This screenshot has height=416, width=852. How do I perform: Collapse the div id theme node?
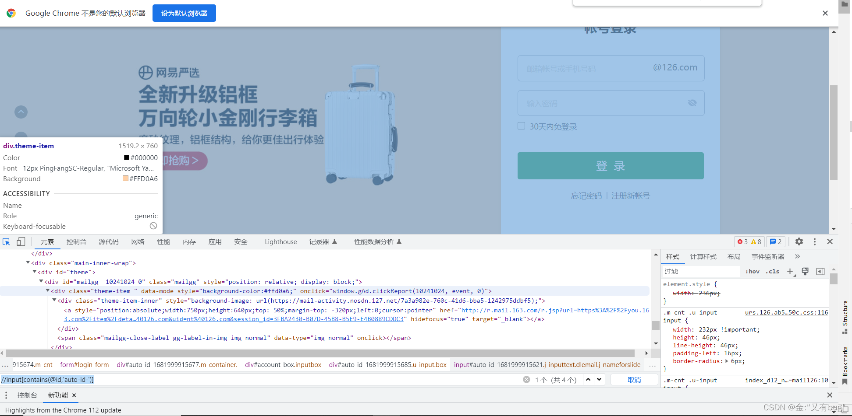[x=35, y=272]
